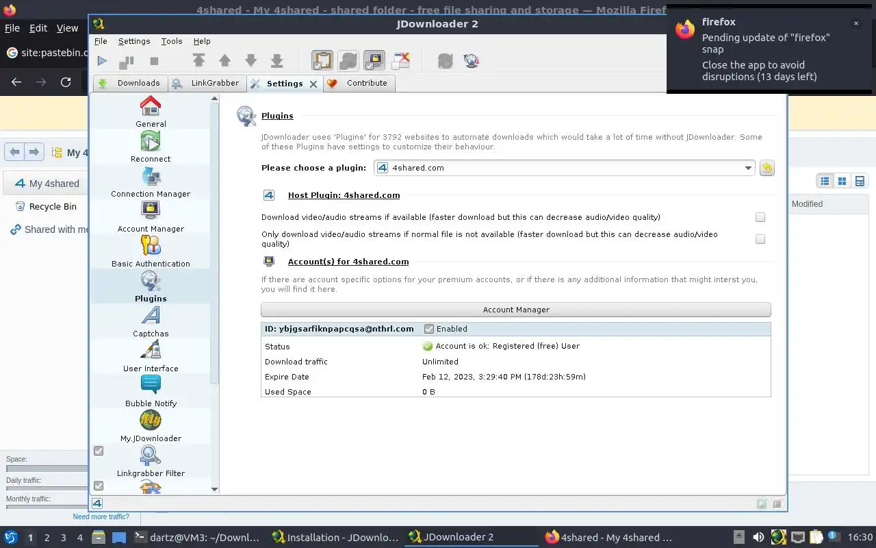Open the Captchas settings section
Viewport: 876px width, 548px height.
tap(151, 321)
